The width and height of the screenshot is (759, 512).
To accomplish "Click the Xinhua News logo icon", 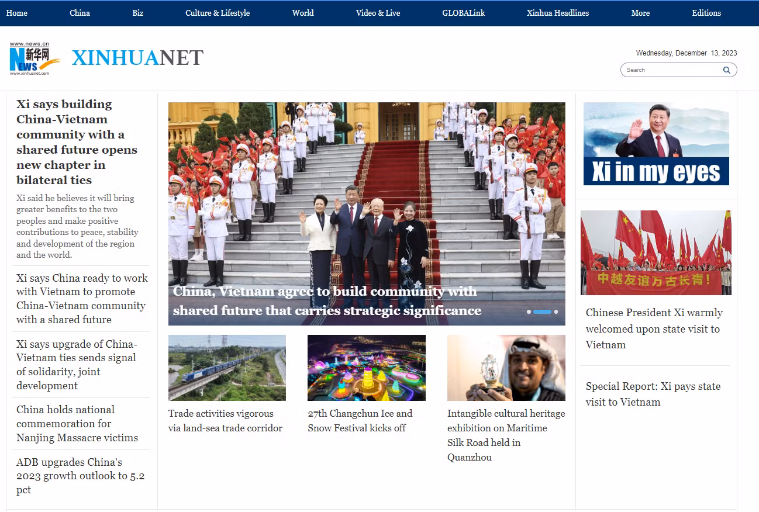I will [x=35, y=58].
